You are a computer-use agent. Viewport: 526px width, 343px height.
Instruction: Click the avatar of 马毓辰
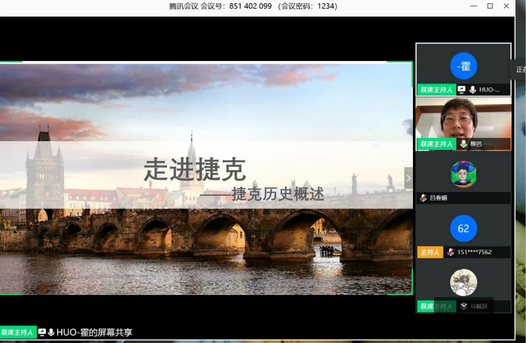pos(464,283)
